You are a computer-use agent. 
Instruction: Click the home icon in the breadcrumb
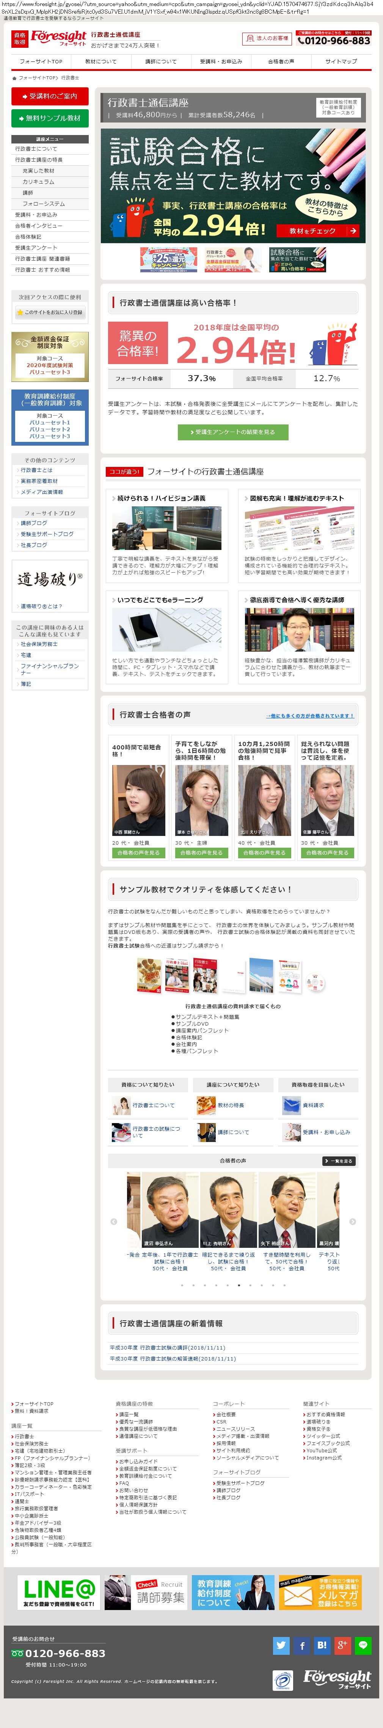point(14,78)
